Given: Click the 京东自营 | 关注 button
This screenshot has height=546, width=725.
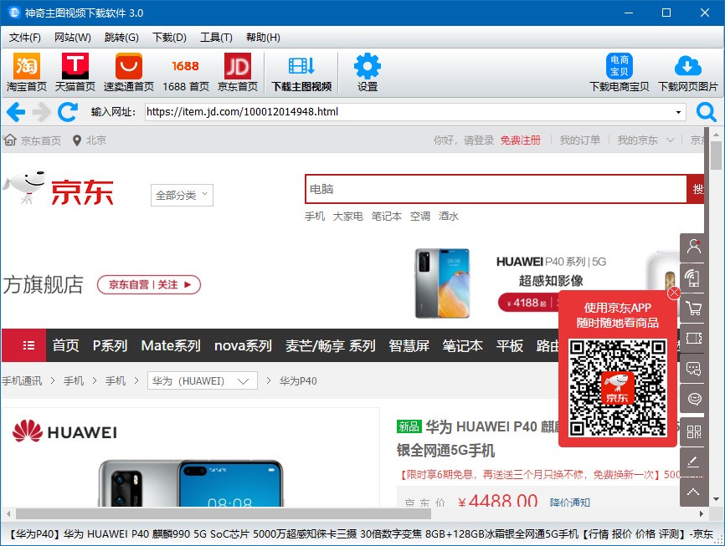Looking at the screenshot, I should [x=149, y=284].
